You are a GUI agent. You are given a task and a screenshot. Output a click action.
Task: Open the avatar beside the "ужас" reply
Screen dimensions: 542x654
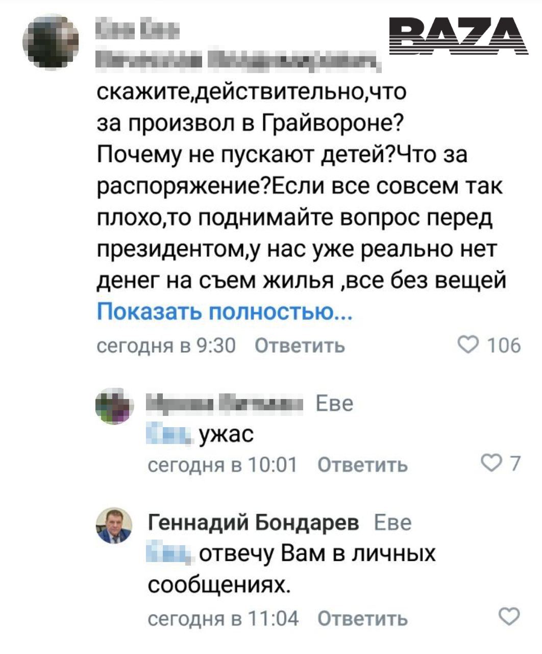click(114, 407)
